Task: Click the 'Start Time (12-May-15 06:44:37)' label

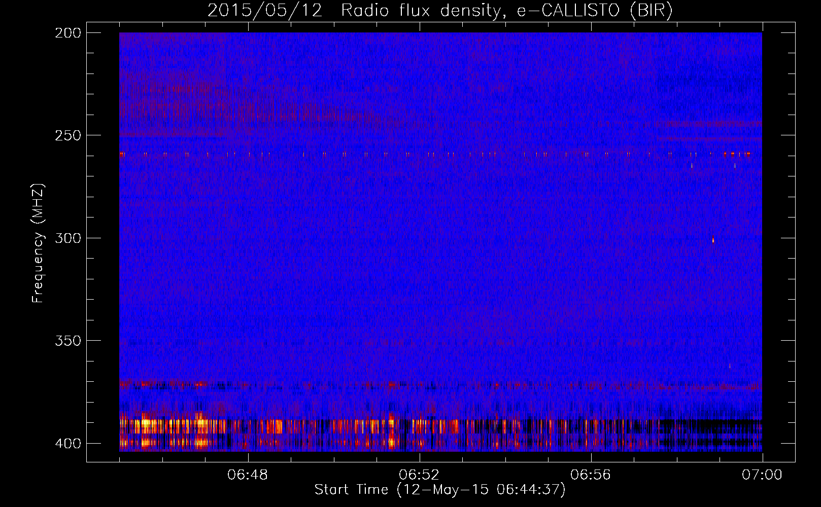Action: (x=440, y=490)
